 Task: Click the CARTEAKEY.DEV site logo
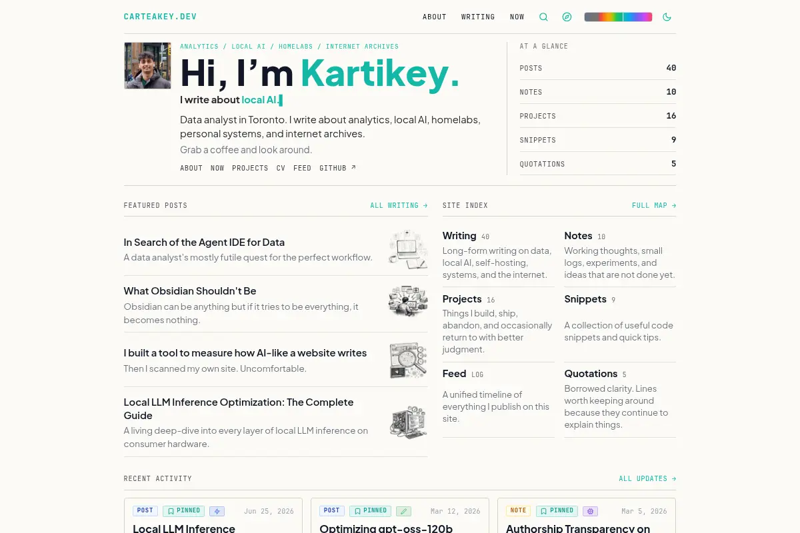coord(160,17)
